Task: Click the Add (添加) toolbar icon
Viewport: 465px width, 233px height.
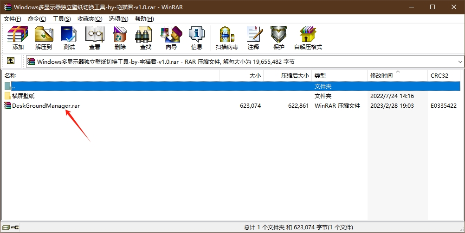Action: click(18, 38)
